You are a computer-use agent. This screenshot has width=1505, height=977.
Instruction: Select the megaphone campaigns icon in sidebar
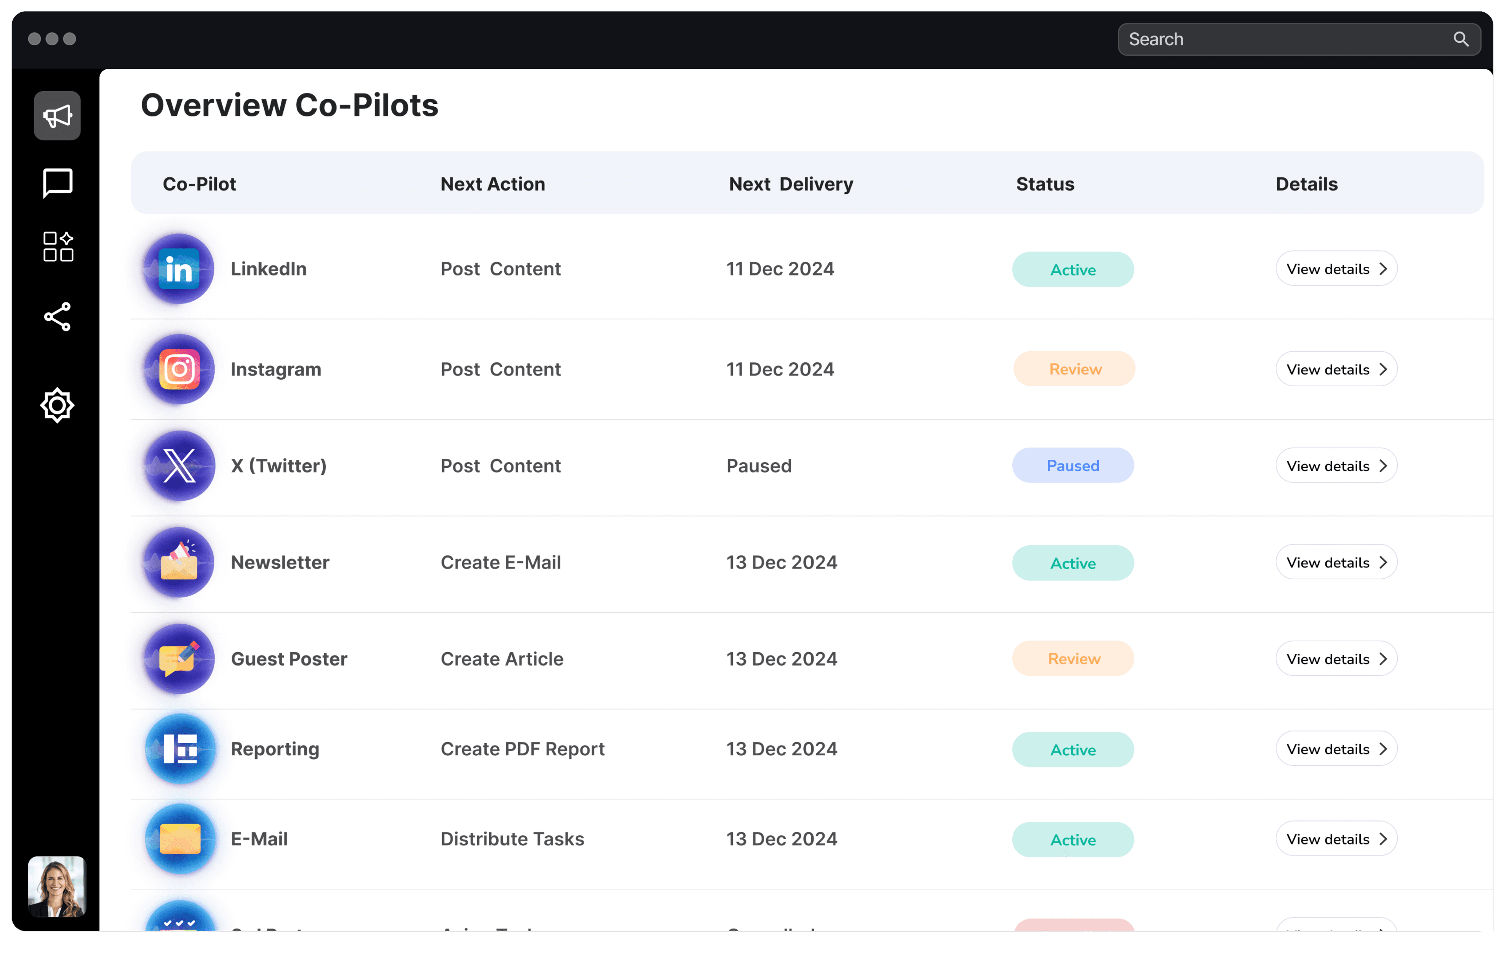(x=57, y=115)
